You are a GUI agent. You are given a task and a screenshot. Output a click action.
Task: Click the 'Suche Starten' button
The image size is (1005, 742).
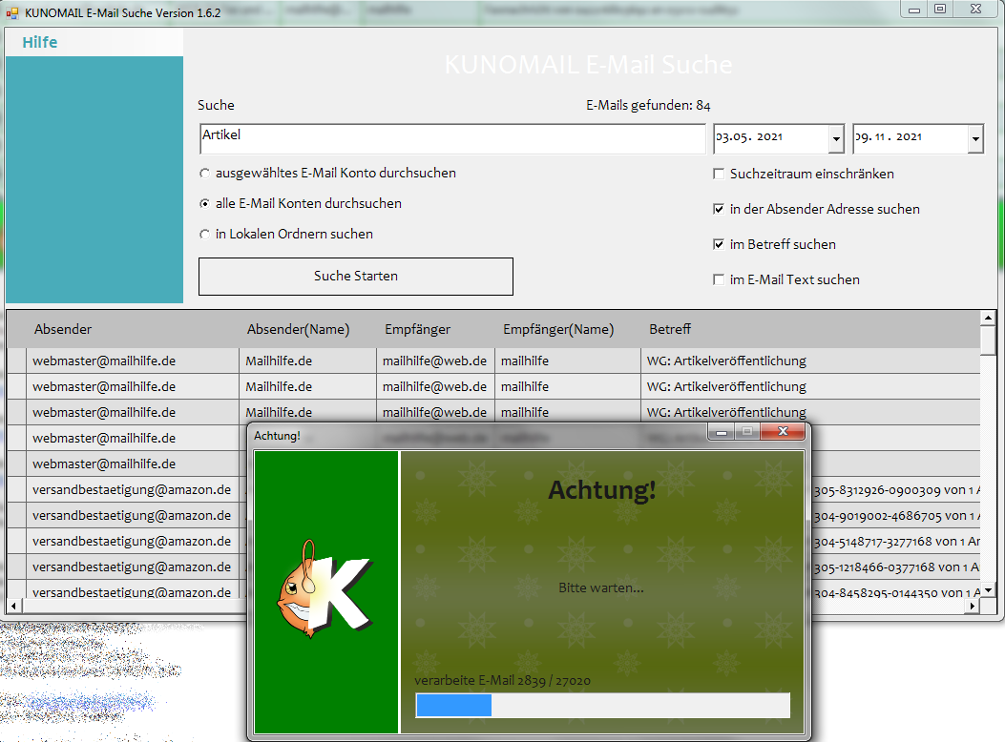click(x=356, y=277)
